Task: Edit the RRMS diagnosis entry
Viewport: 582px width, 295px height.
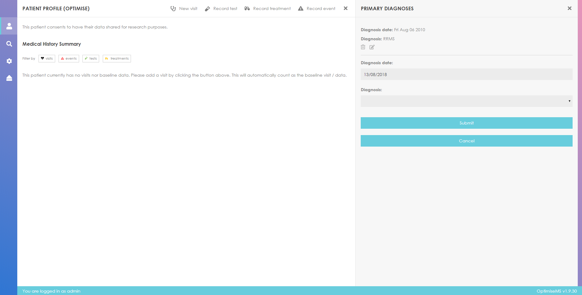Action: (372, 47)
